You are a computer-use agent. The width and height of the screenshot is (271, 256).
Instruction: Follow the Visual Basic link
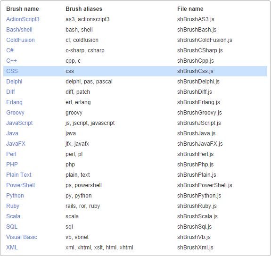point(22,237)
